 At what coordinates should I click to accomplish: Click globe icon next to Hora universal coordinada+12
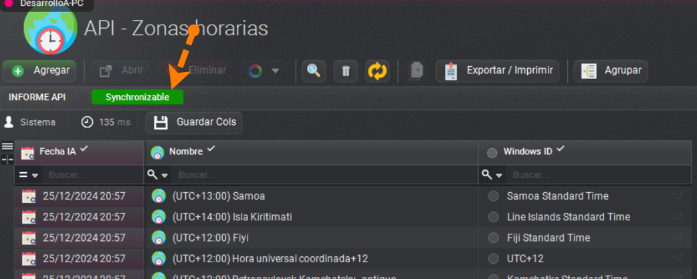pyautogui.click(x=159, y=258)
